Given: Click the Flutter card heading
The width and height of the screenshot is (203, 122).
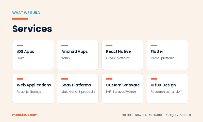Looking at the screenshot, I should (x=157, y=52).
